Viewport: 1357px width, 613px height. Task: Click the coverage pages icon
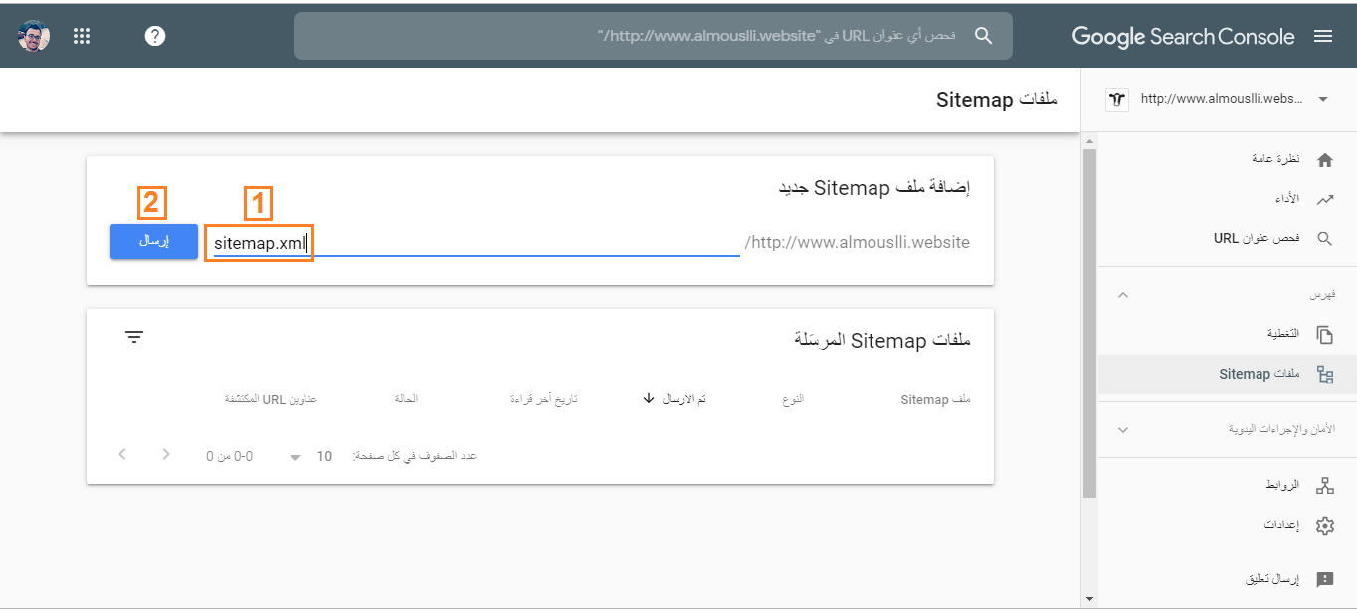[1324, 334]
